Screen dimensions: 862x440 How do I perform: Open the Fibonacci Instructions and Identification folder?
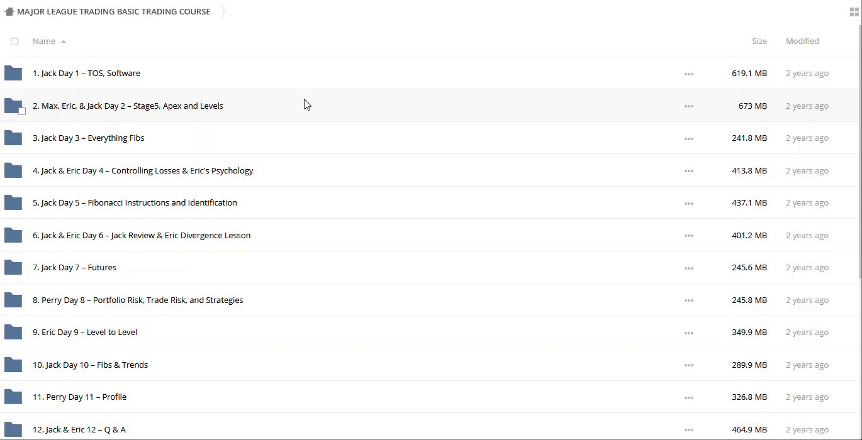pyautogui.click(x=135, y=203)
